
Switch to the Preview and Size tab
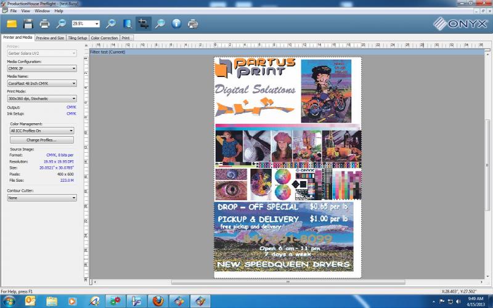50,38
